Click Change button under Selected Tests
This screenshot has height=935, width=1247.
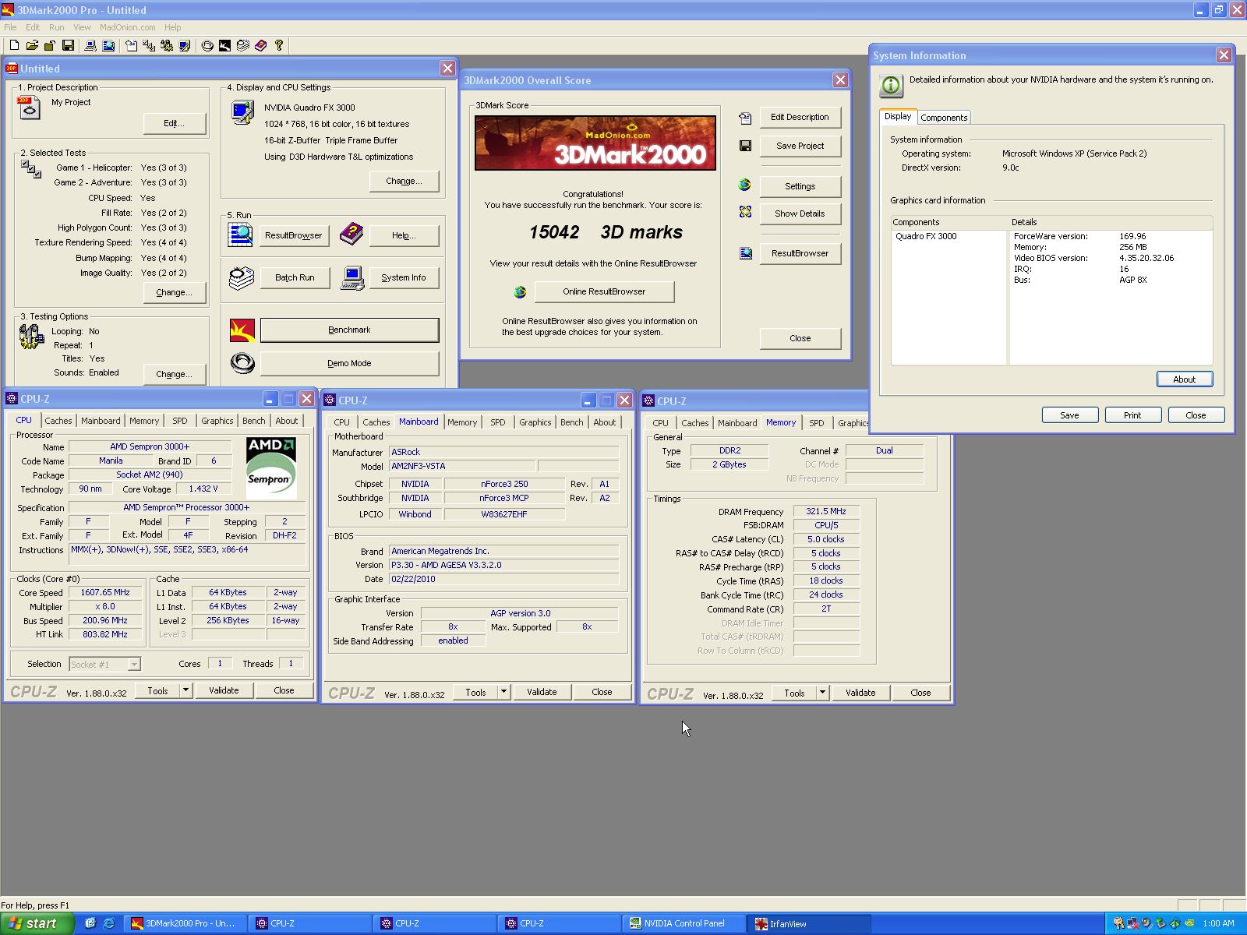[175, 292]
